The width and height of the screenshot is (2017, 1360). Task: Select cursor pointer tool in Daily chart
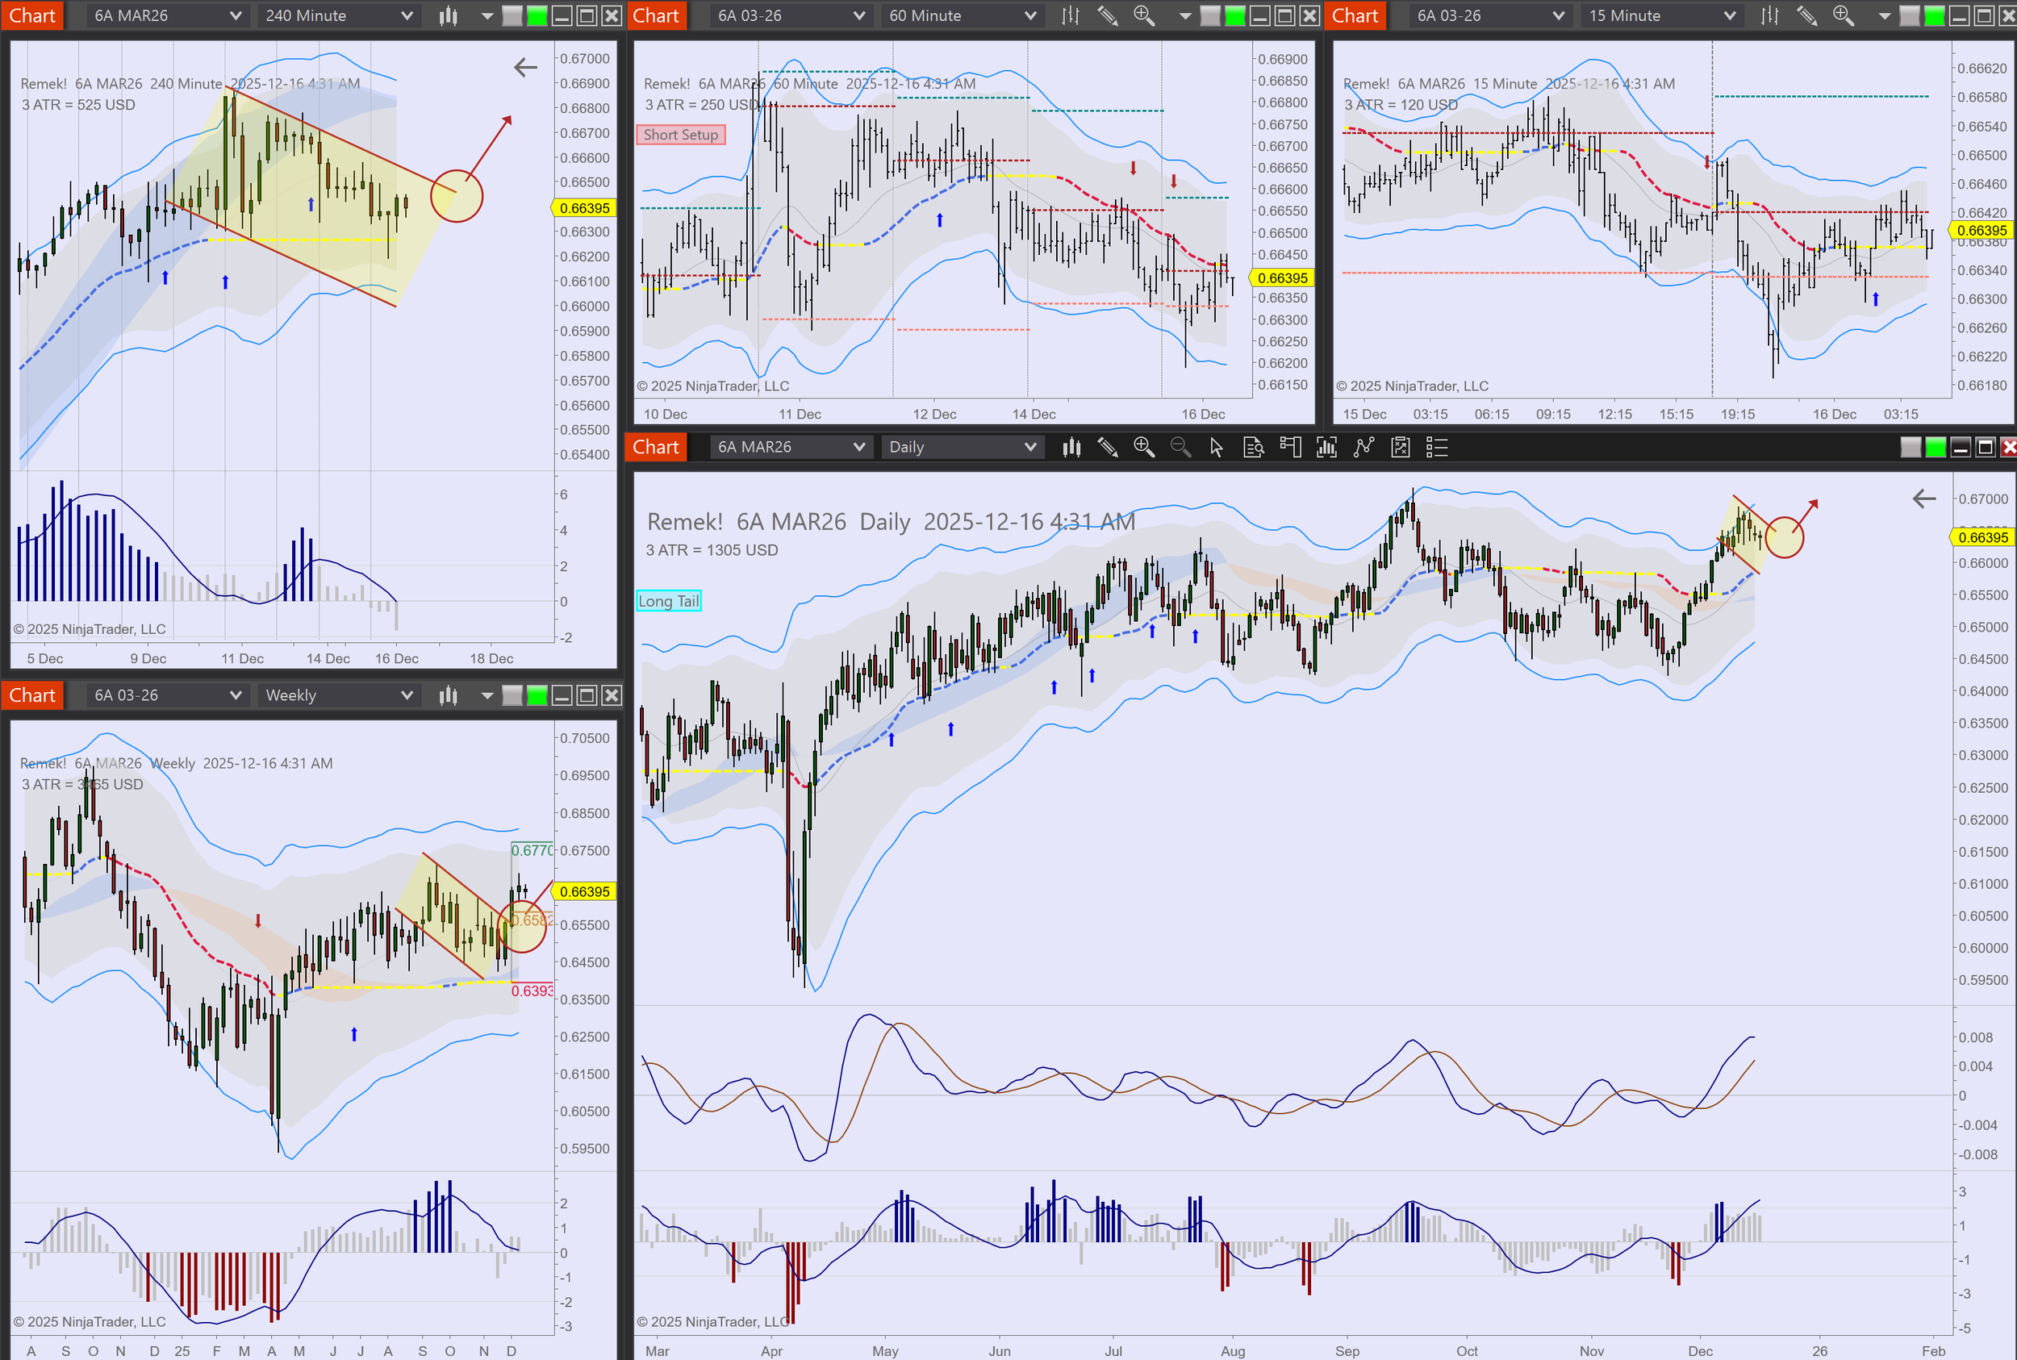click(x=1217, y=447)
